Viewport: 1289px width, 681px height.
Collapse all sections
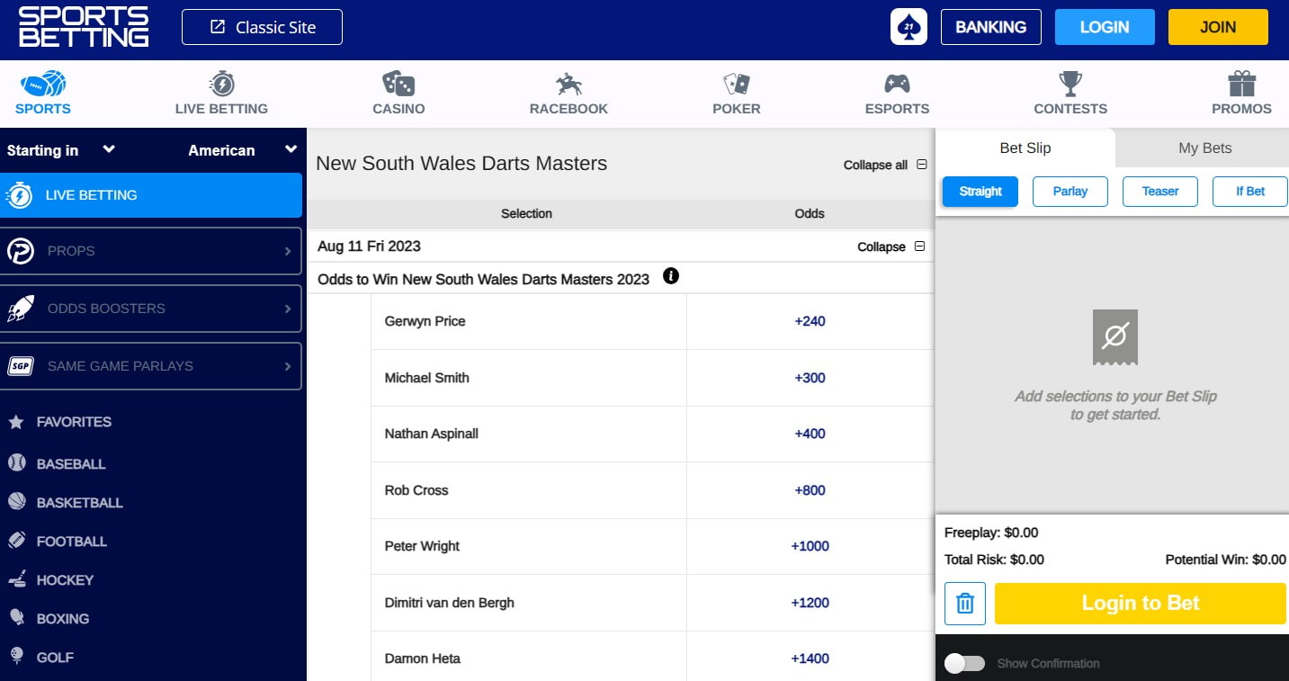(884, 165)
